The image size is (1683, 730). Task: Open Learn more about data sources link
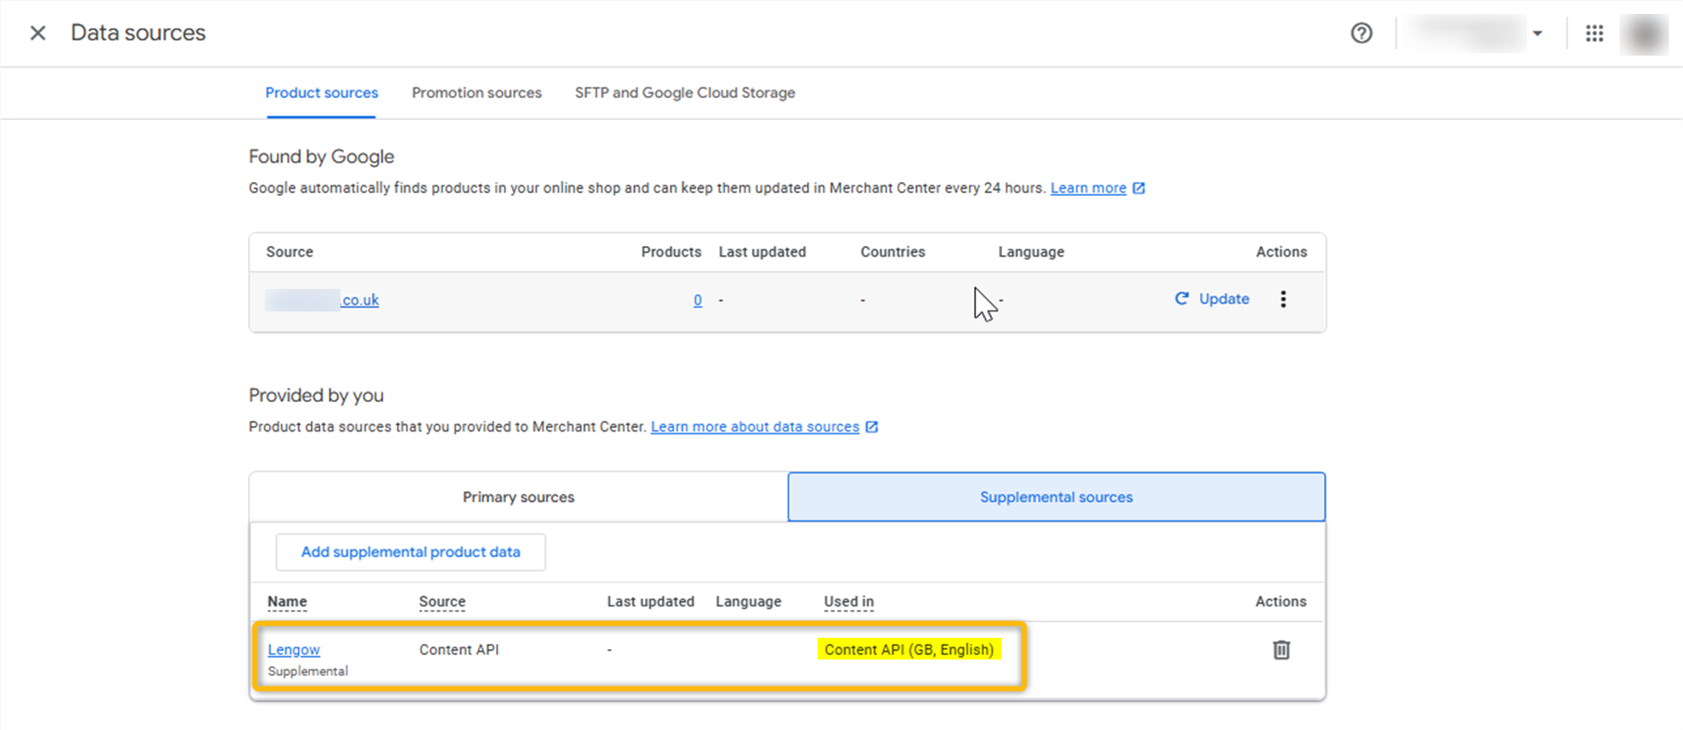[755, 426]
